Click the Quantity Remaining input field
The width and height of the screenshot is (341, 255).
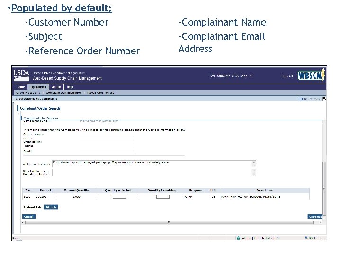click(x=162, y=196)
